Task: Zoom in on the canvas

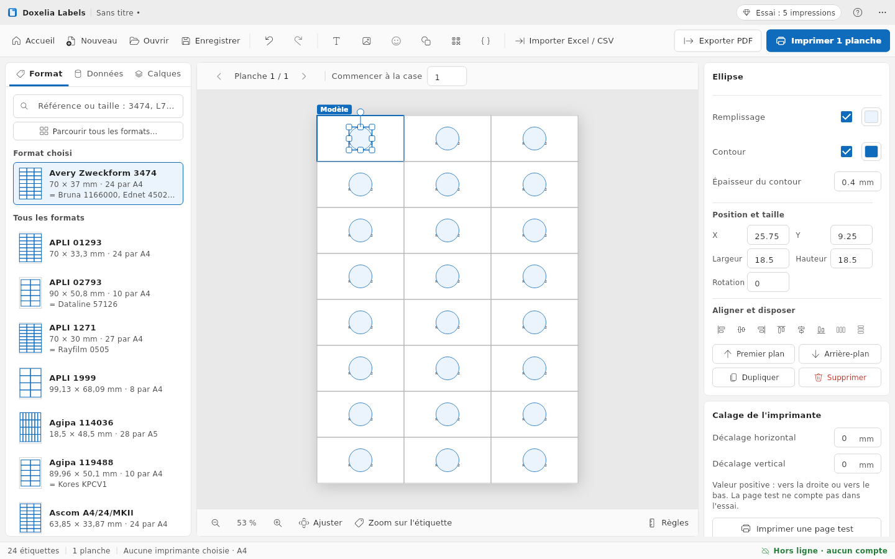Action: point(278,523)
